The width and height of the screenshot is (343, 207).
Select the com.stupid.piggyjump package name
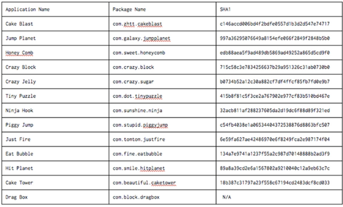pos(140,125)
